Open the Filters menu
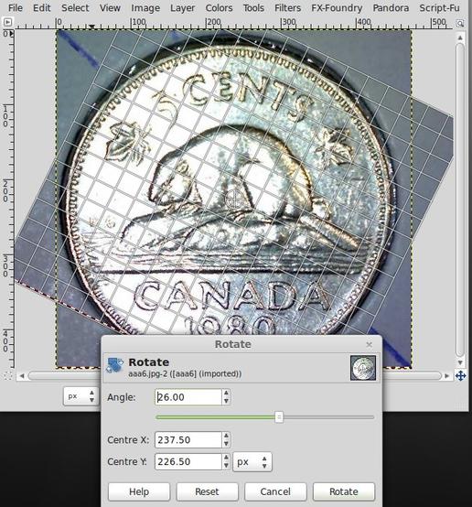 287,7
